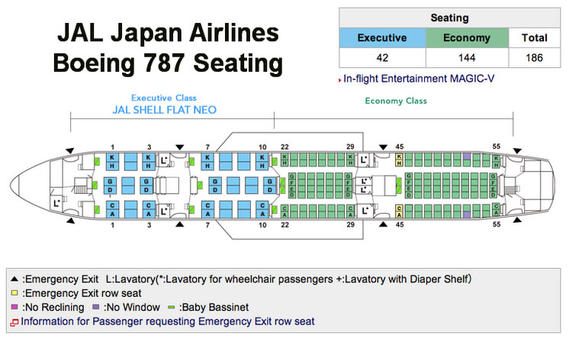This screenshot has width=572, height=339.
Task: Select yellow emergency exit seat K/H row 45
Action: tap(400, 160)
